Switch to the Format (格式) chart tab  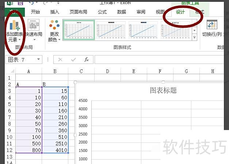click(x=199, y=12)
